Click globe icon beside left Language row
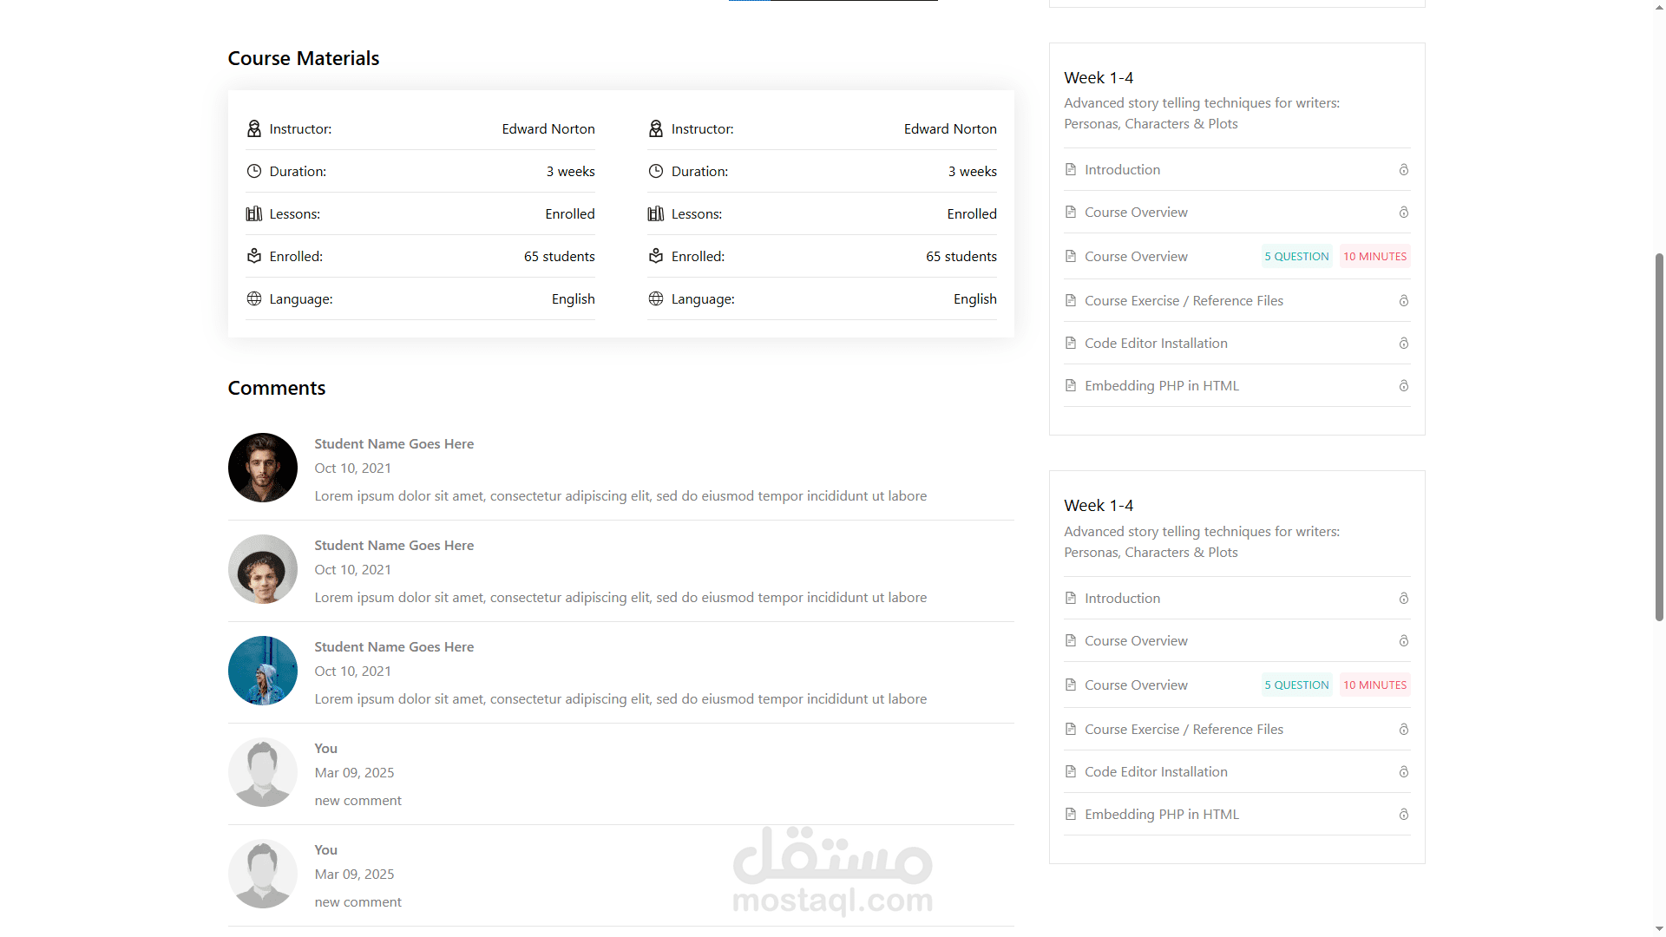This screenshot has width=1666, height=937. point(253,299)
